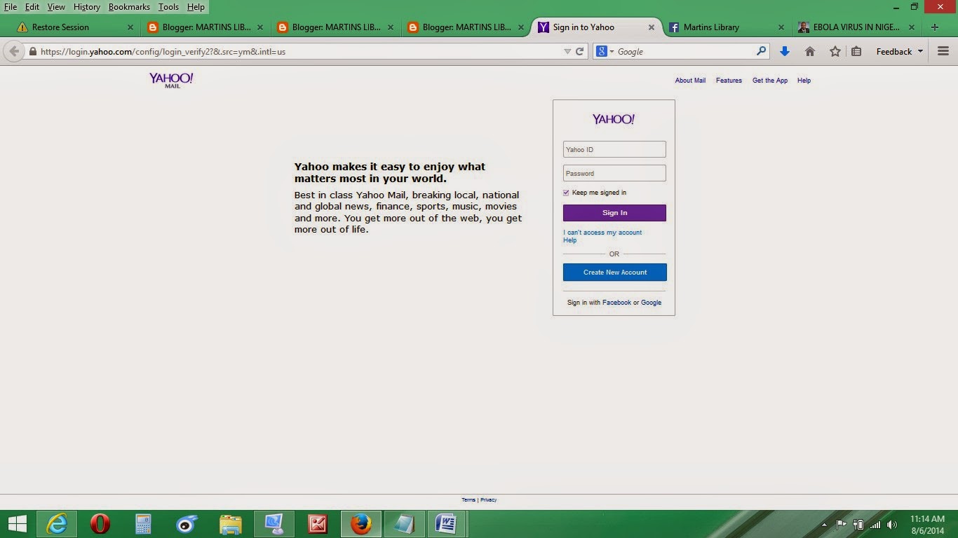
Task: Open the Downloads arrow in the toolbar
Action: coord(785,51)
